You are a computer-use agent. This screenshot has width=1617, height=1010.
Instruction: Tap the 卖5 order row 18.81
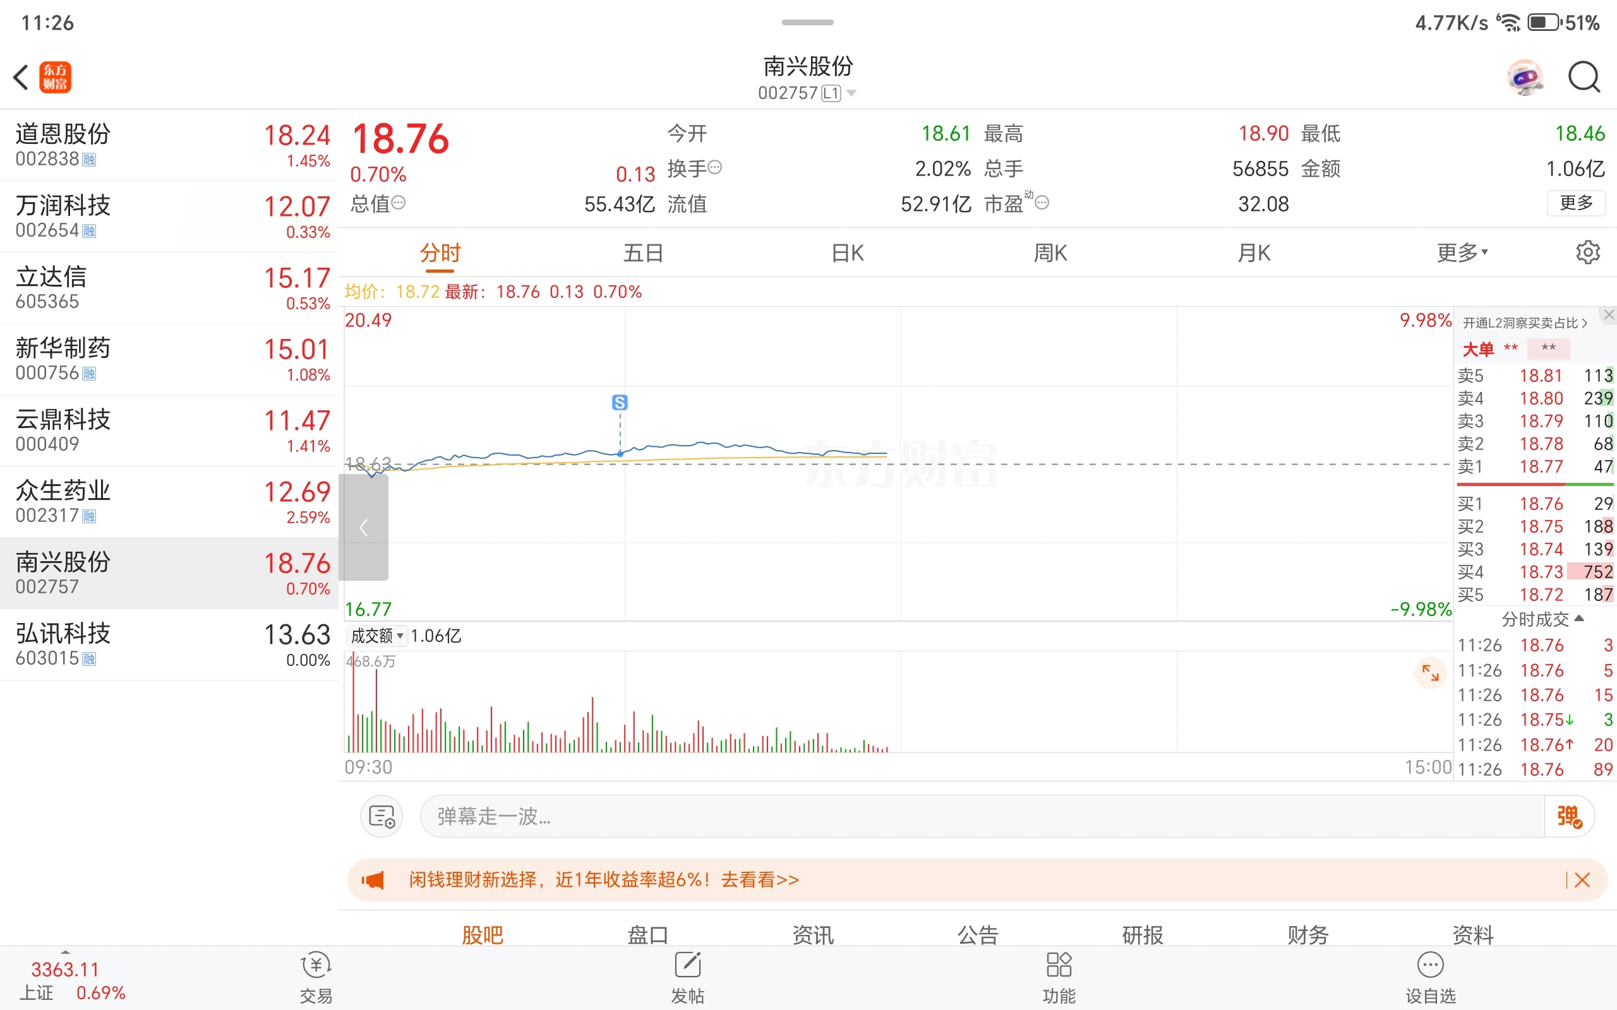click(x=1535, y=376)
